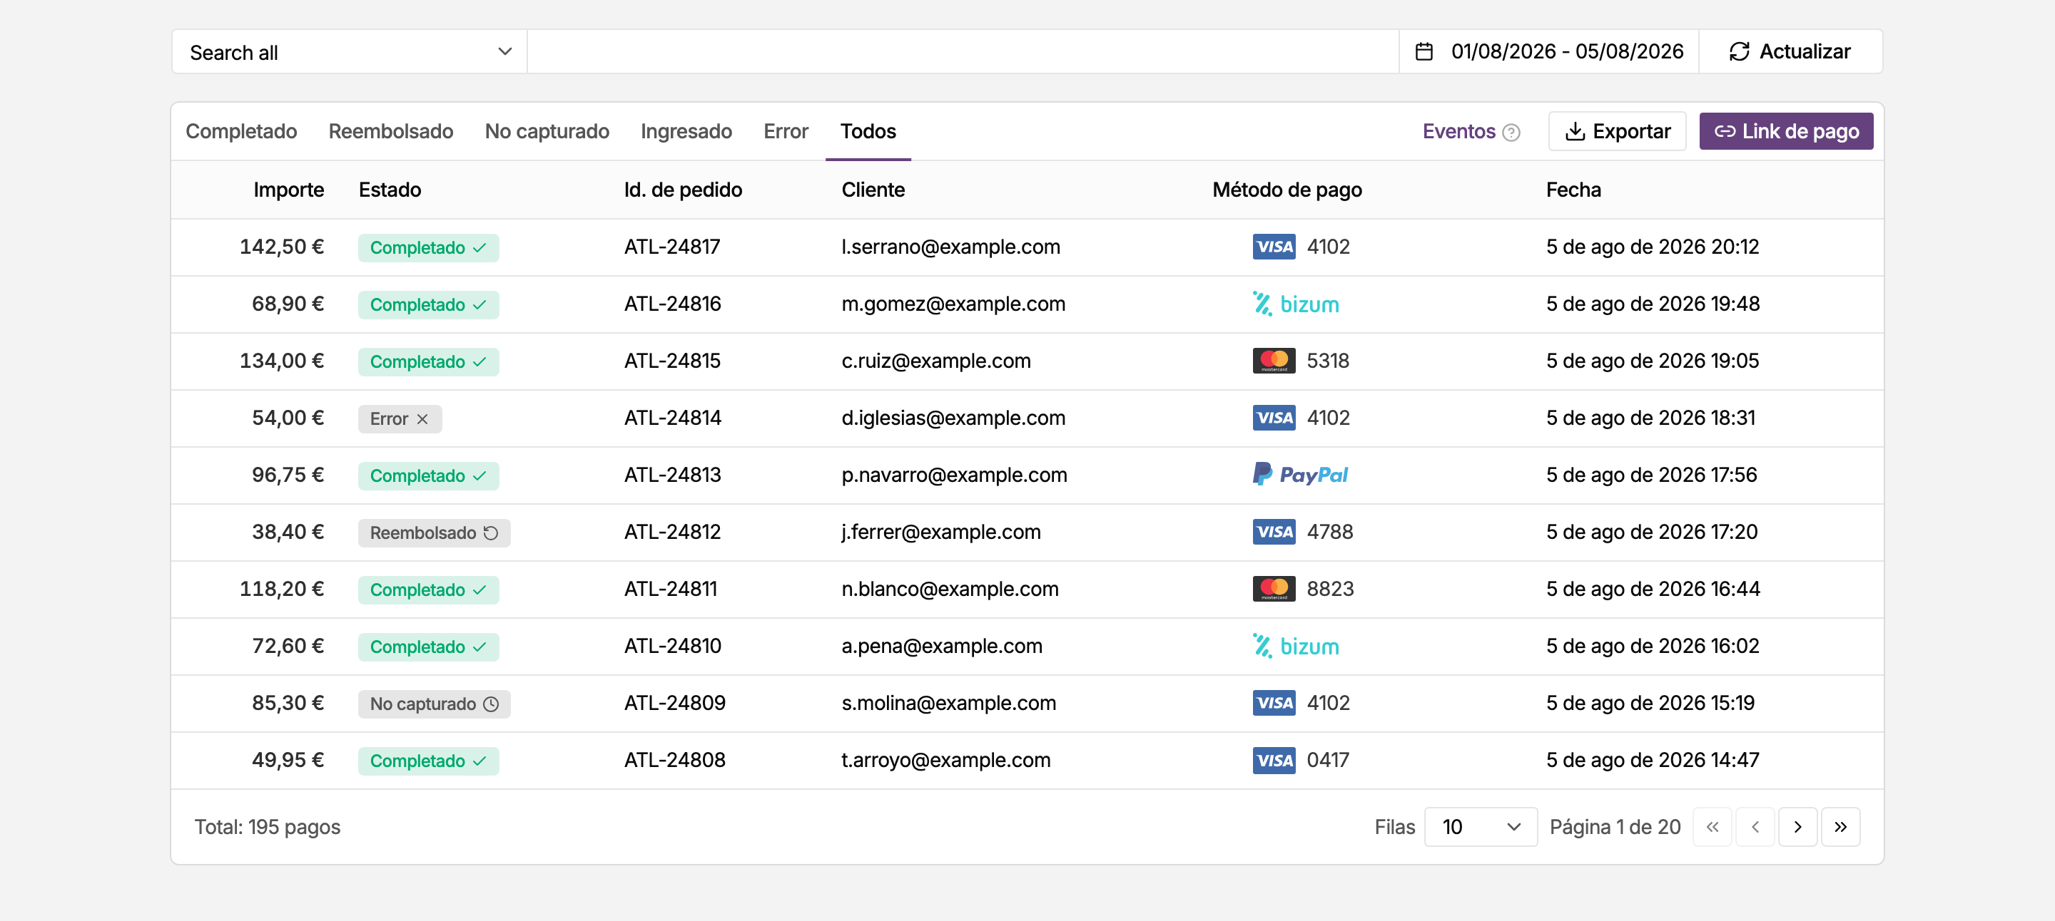Click the help icon beside Eventos

[1511, 133]
